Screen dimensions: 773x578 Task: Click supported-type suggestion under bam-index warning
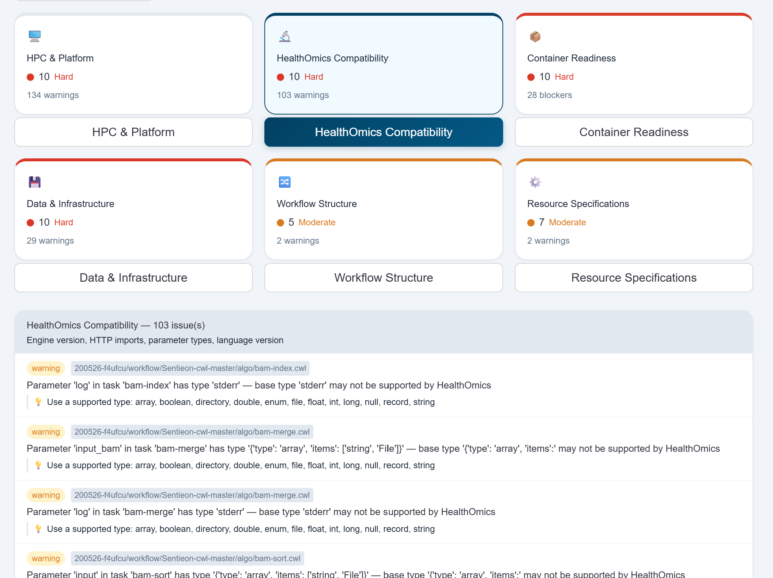pos(241,402)
